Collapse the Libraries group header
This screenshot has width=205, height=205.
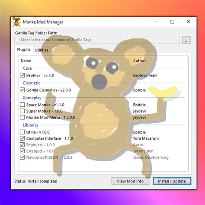[x=30, y=125]
